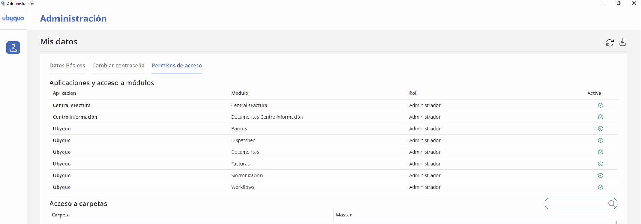Click the Documentos module cell
Screen dimensions: 641x224
click(x=245, y=152)
